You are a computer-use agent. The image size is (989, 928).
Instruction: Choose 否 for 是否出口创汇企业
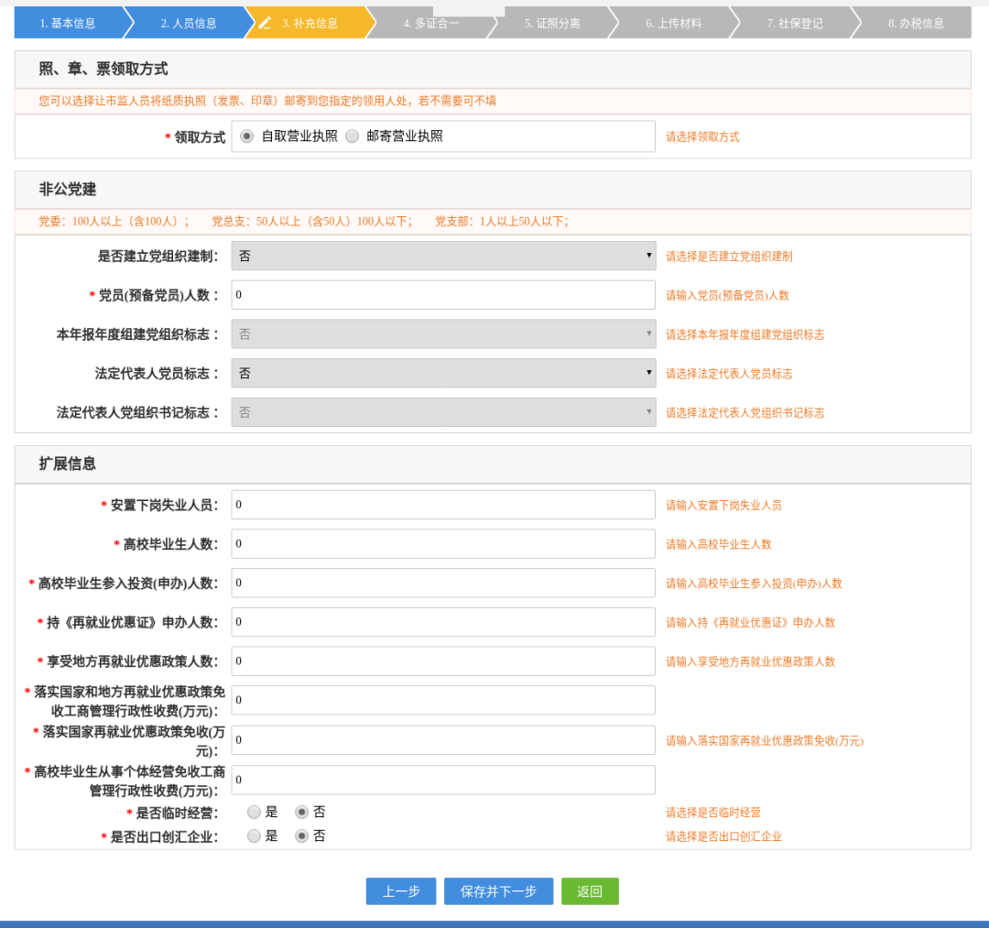coord(301,835)
